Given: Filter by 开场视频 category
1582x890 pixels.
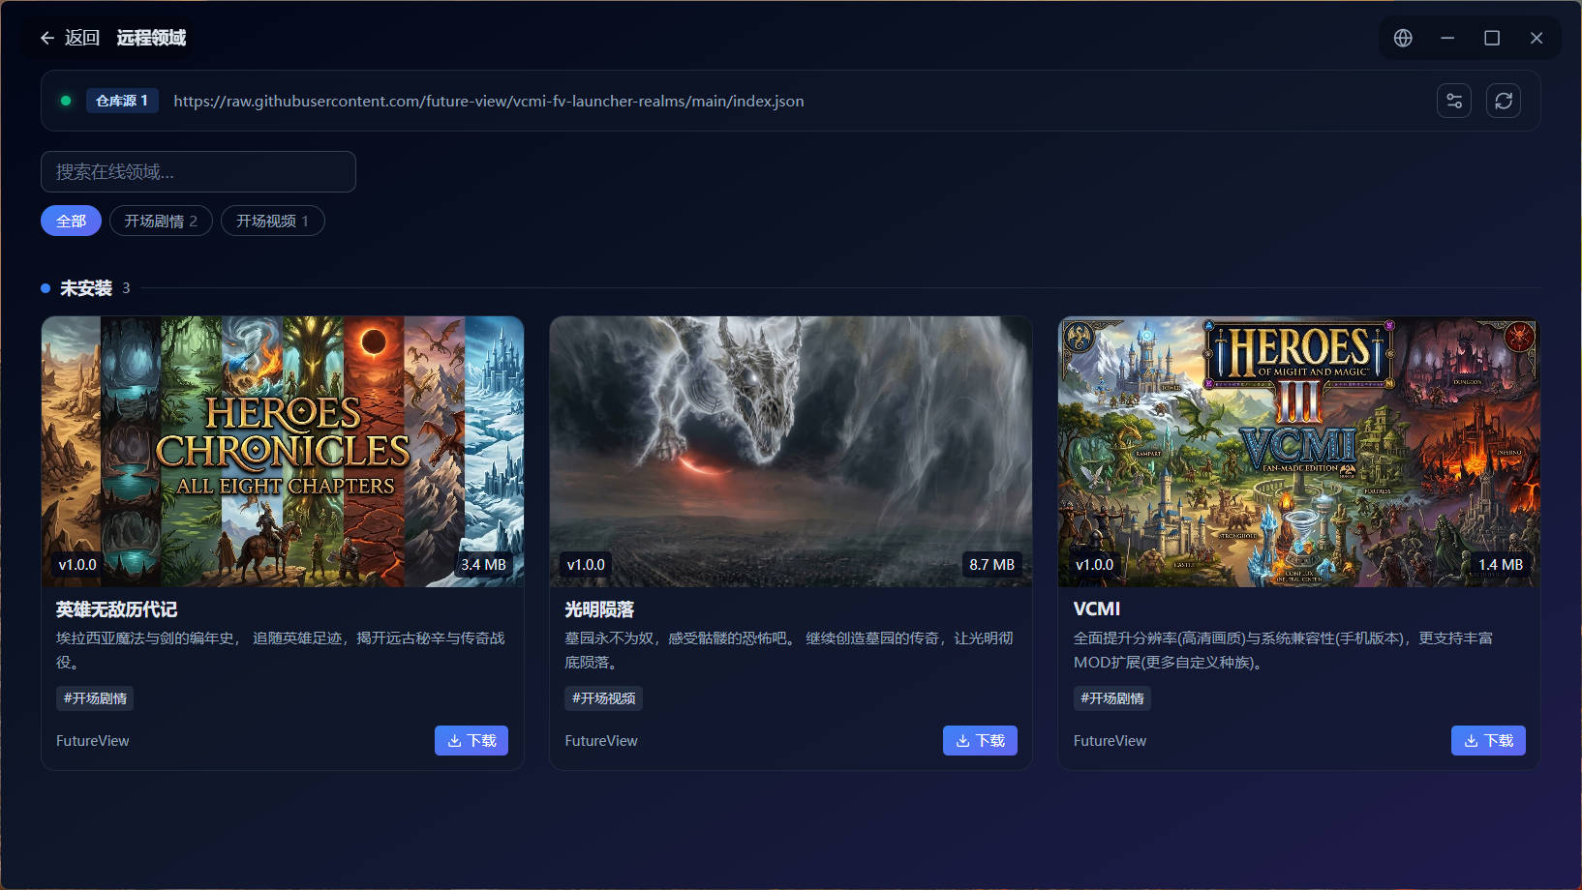Looking at the screenshot, I should (272, 221).
